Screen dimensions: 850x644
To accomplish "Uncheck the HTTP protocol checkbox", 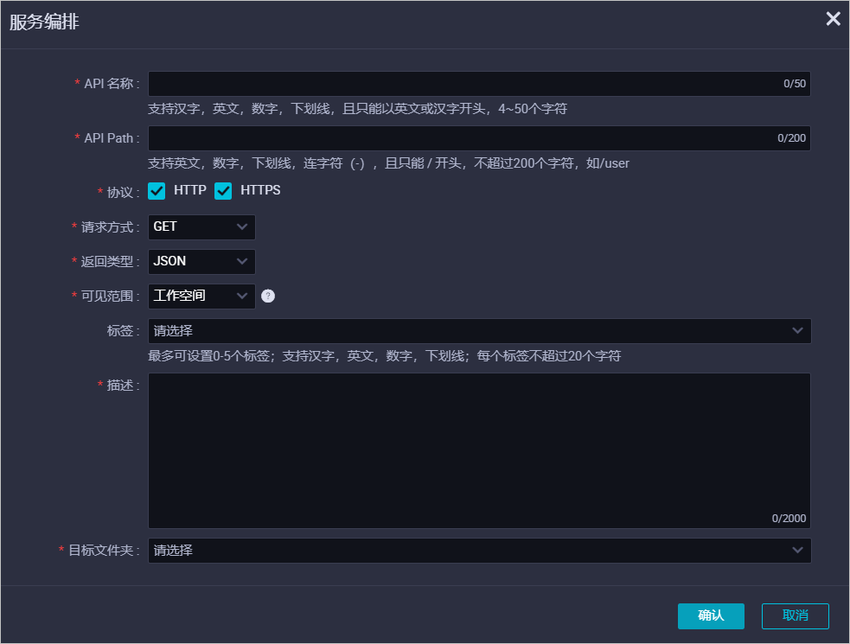I will pos(157,191).
